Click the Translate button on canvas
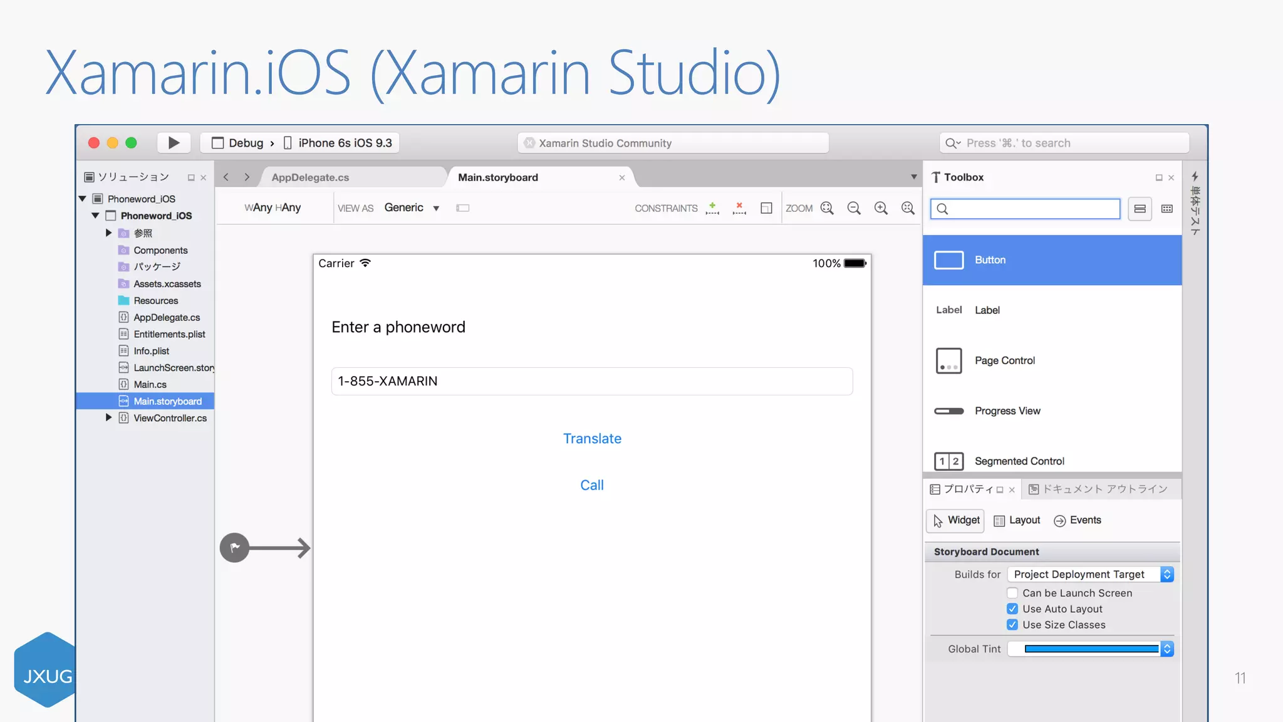This screenshot has height=722, width=1283. click(592, 439)
